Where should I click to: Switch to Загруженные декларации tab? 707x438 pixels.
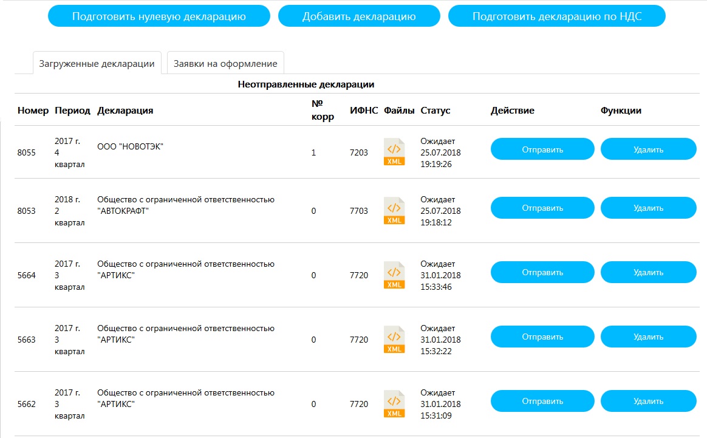pyautogui.click(x=97, y=63)
